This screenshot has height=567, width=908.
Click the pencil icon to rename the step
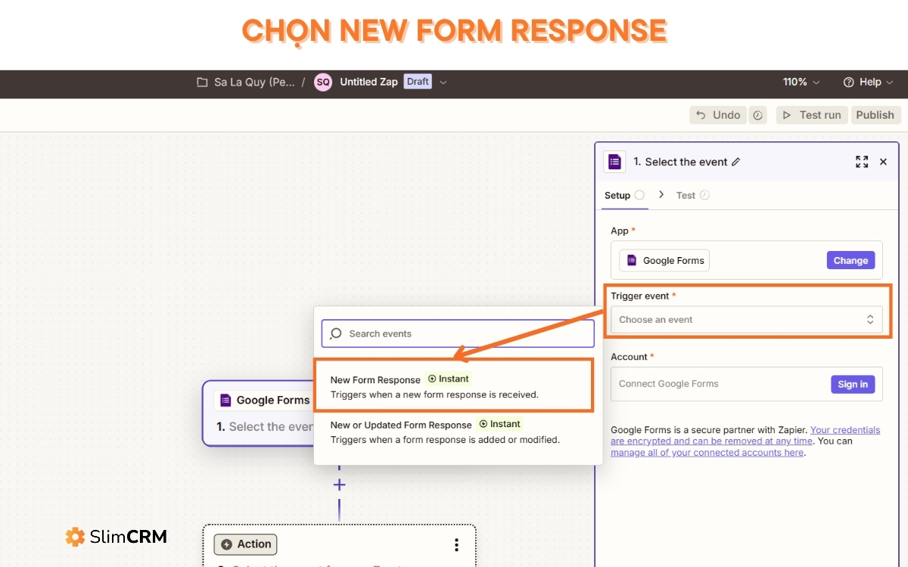coord(736,162)
